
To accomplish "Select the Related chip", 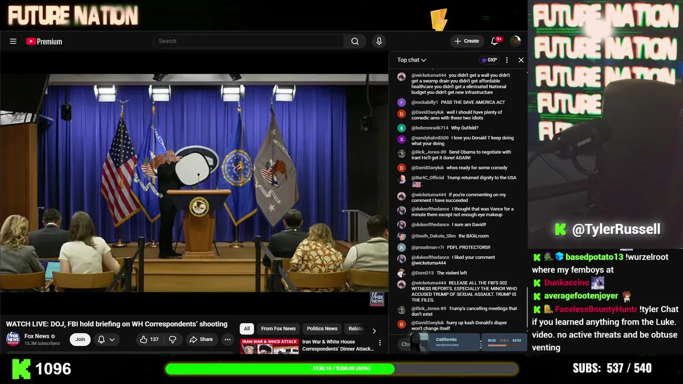I will click(x=356, y=329).
